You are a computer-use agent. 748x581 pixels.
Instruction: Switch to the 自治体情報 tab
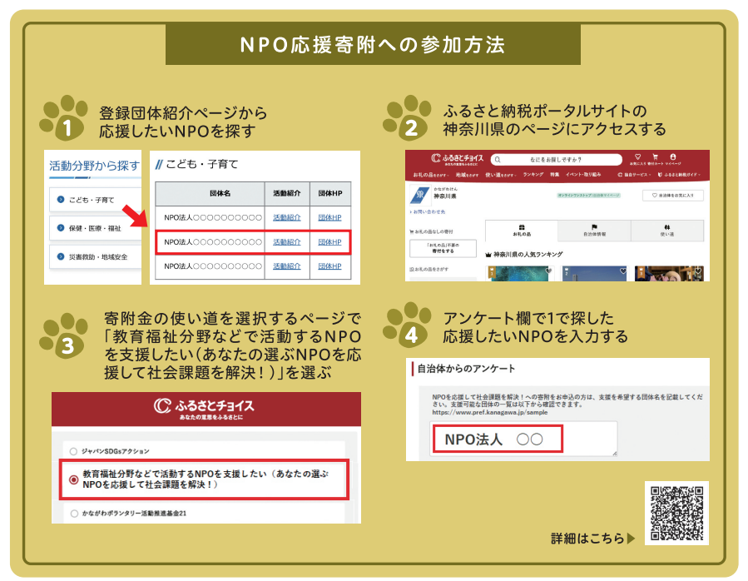[x=594, y=231]
